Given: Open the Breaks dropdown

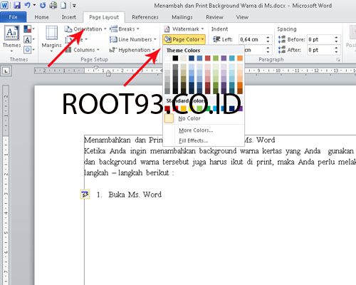Looking at the screenshot, I should [125, 29].
